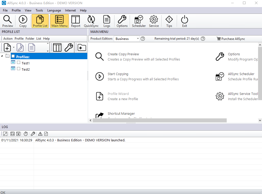Open the File menu
Viewport: 262px width, 194px height.
5,10
